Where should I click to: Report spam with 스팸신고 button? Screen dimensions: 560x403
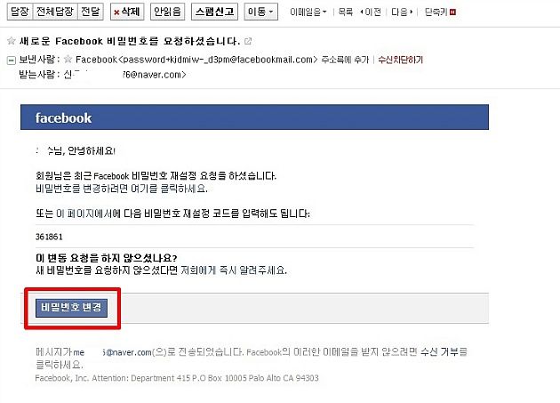(x=214, y=12)
